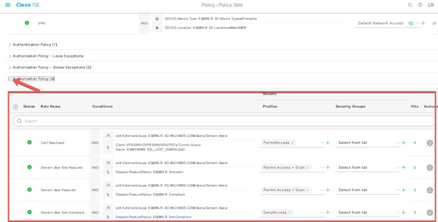
Task: Add security group plus for Cert Download
Action: coord(403,143)
